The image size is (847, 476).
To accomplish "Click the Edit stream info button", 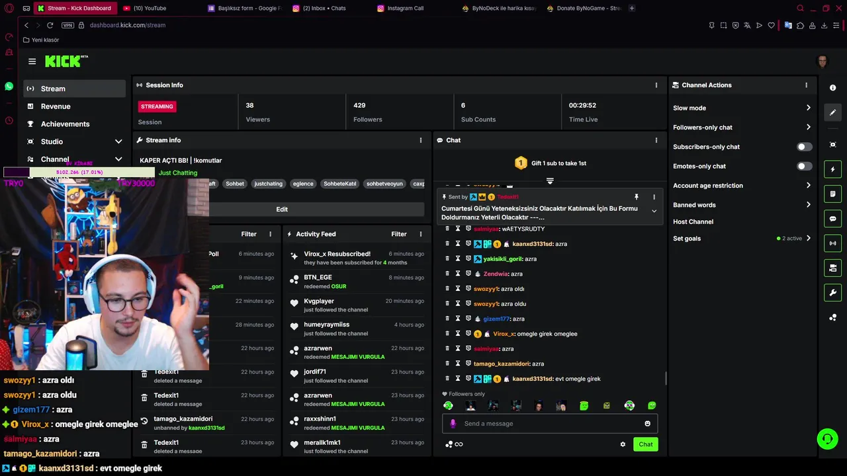I will coord(282,210).
